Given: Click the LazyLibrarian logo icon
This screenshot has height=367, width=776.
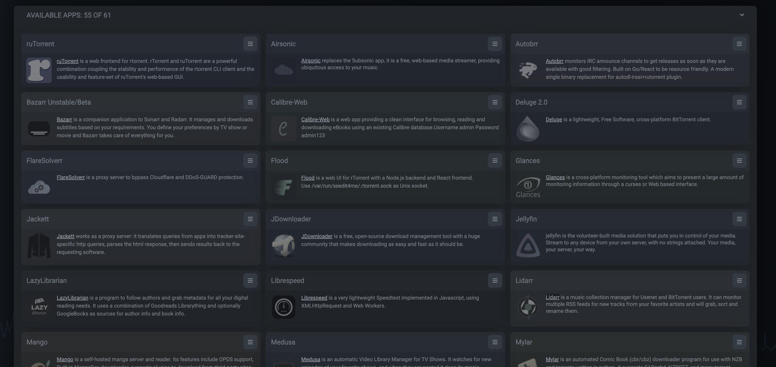Looking at the screenshot, I should click(x=39, y=307).
